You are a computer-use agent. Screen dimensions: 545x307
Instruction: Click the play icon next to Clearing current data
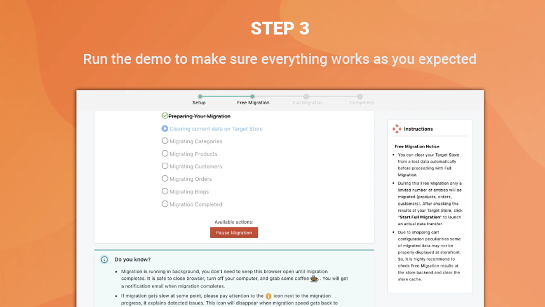coord(165,129)
